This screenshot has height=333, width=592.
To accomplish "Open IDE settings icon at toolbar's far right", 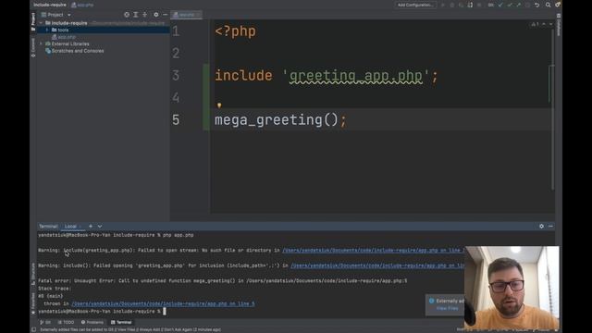I will click(558, 5).
